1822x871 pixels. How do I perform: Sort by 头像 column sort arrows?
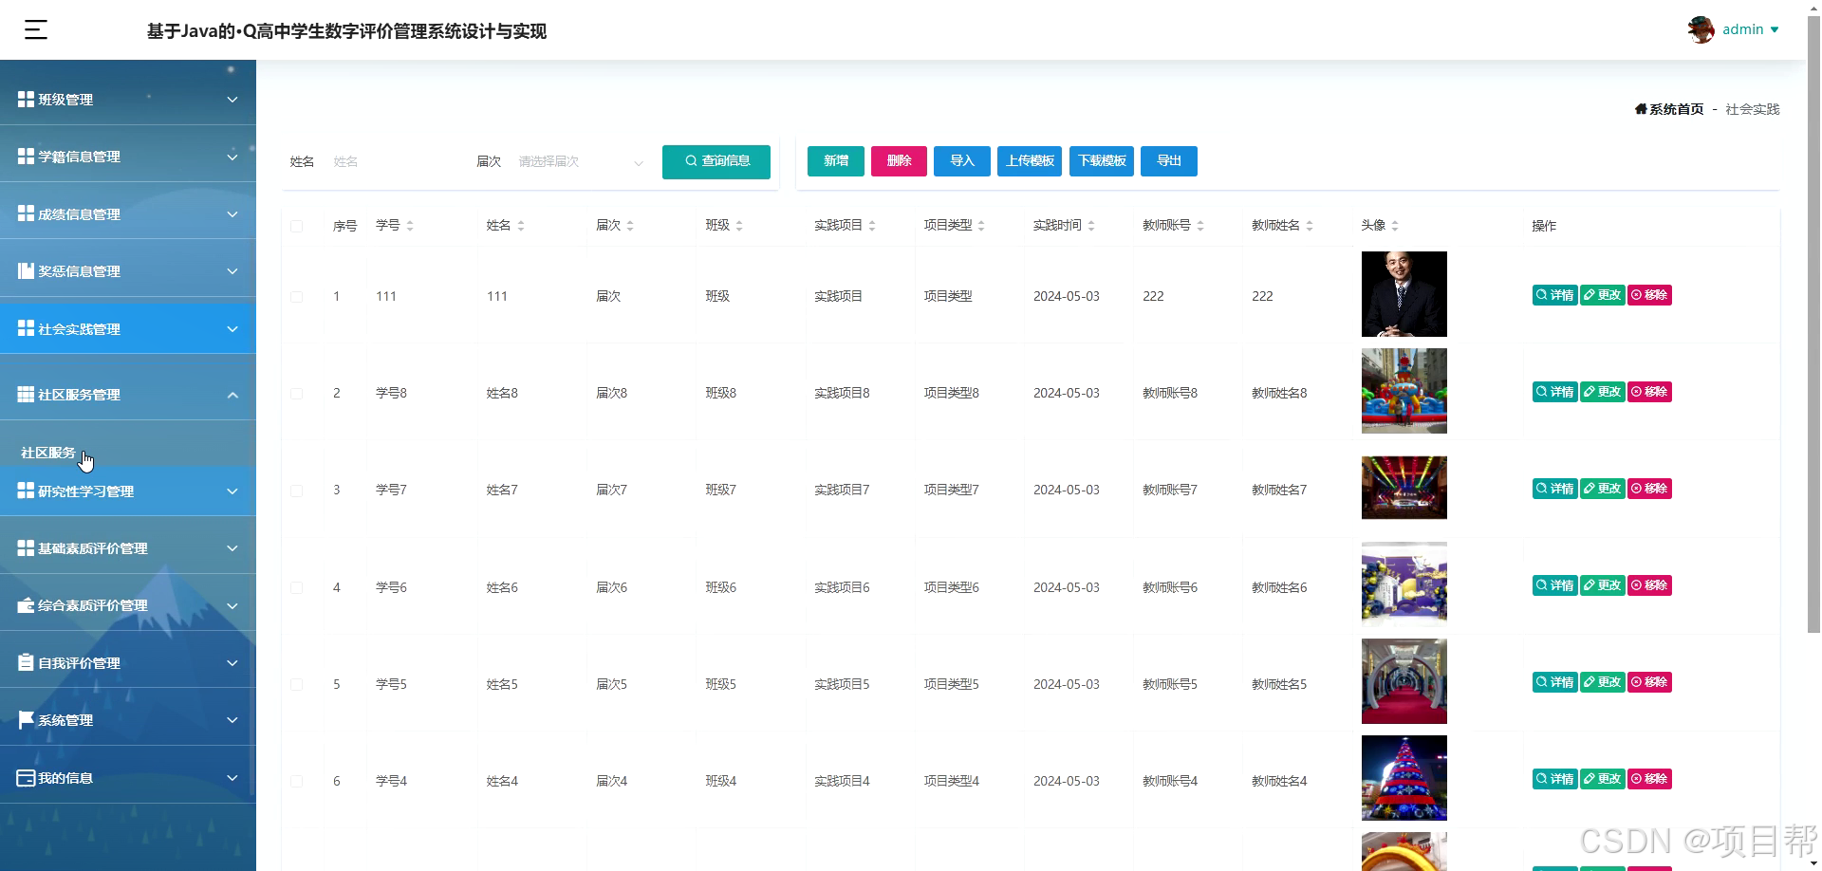tap(1395, 226)
